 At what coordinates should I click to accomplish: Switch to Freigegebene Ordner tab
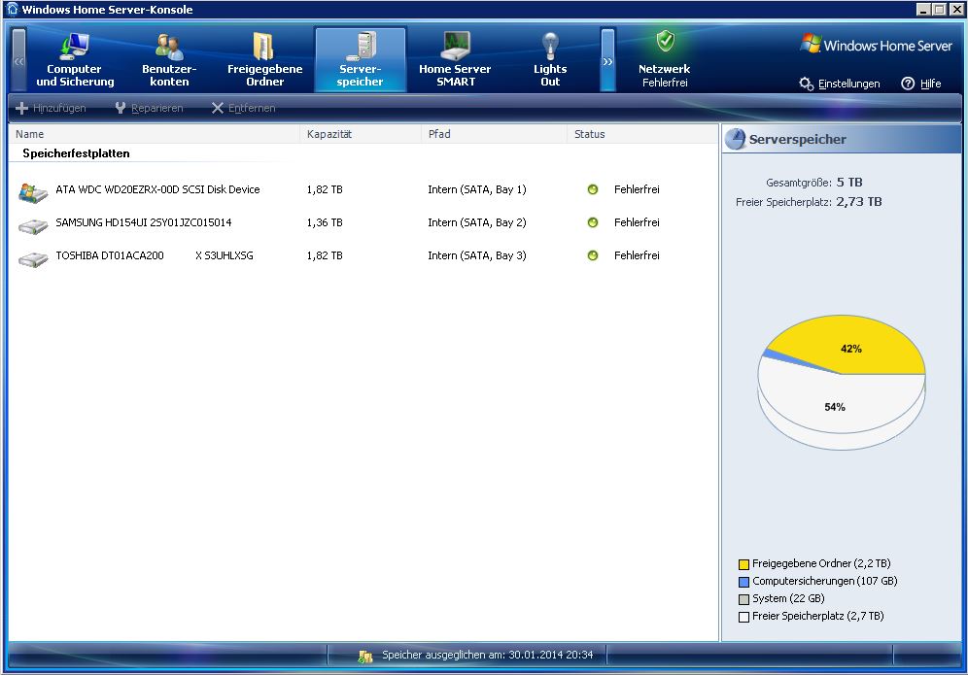[265, 59]
